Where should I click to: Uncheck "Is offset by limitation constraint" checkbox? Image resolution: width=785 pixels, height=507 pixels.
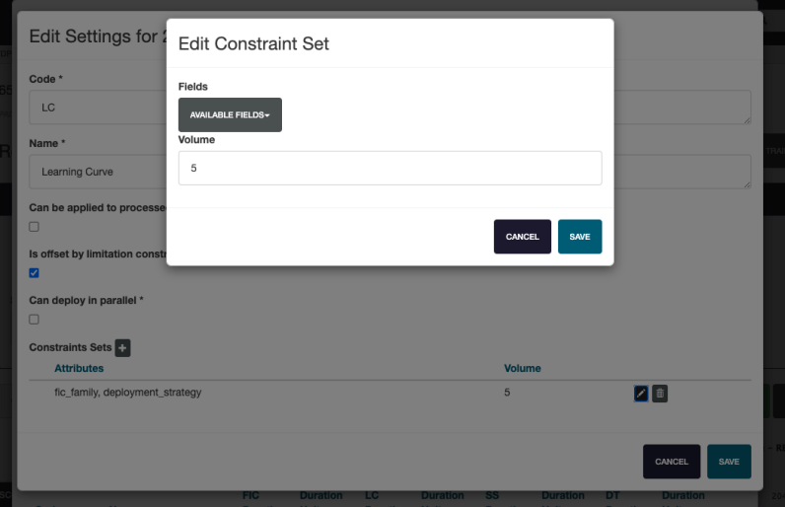point(35,273)
